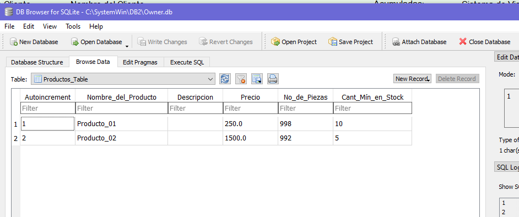This screenshot has height=217, width=519.
Task: Select row header number 1
Action: (15, 124)
